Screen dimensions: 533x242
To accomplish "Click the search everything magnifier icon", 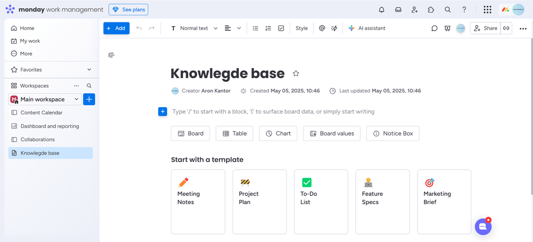I will click(448, 9).
